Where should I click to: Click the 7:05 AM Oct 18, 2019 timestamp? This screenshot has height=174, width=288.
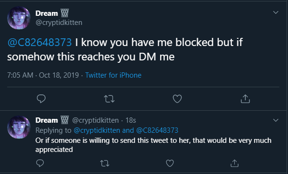pyautogui.click(x=43, y=75)
